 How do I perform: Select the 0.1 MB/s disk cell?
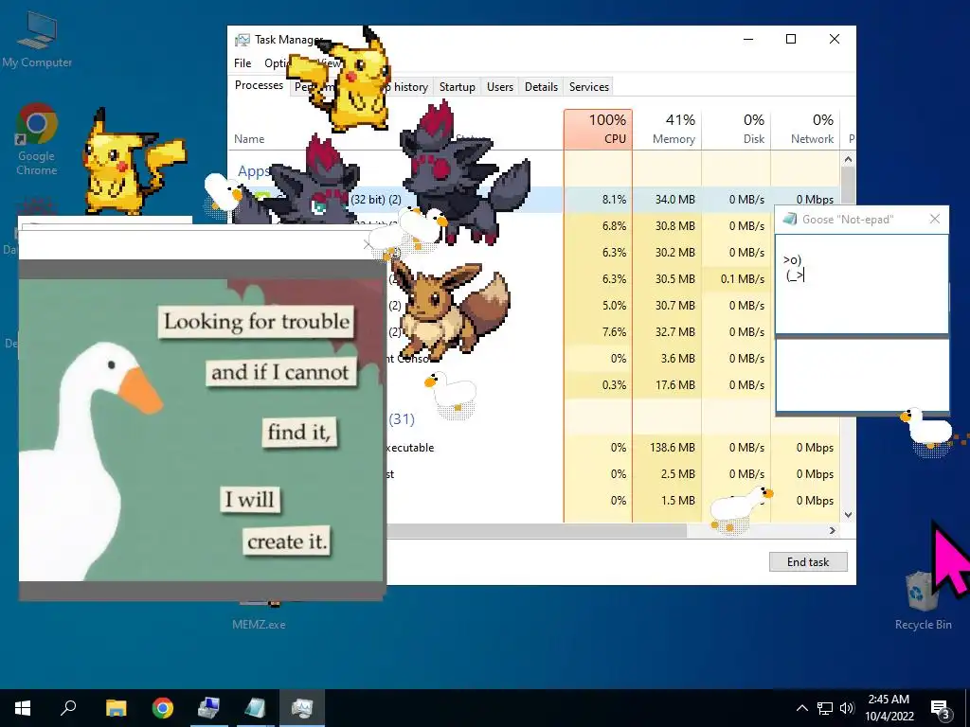pos(737,279)
